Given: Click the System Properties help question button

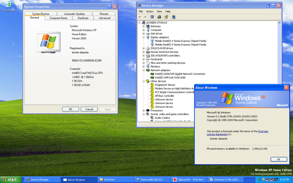Looking at the screenshot, I should 109,7.
